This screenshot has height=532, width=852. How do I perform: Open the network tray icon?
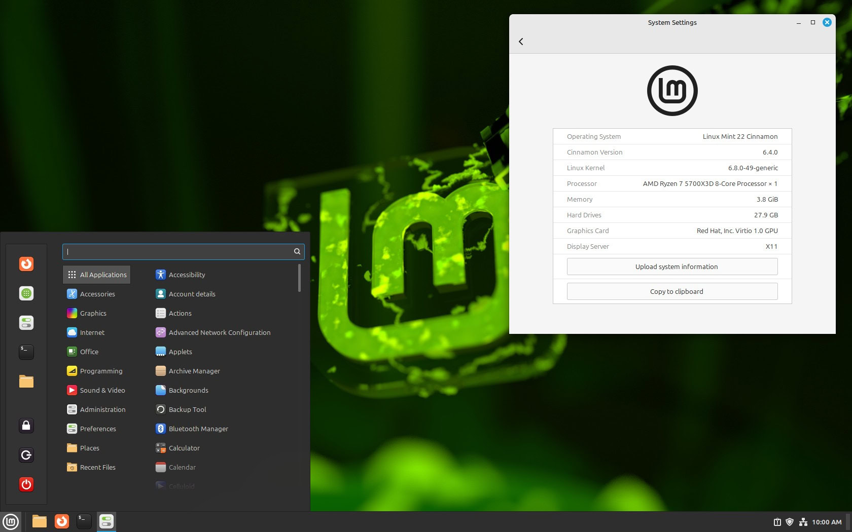coord(803,522)
